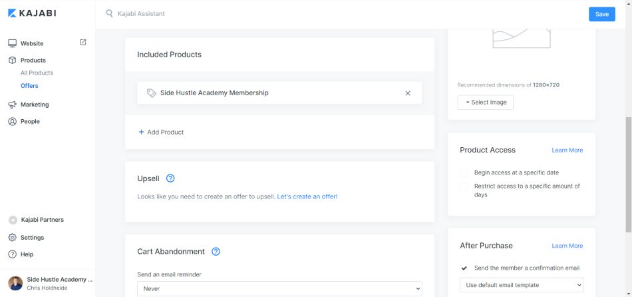Open website in new tab icon
The height and width of the screenshot is (297, 632).
[x=82, y=42]
